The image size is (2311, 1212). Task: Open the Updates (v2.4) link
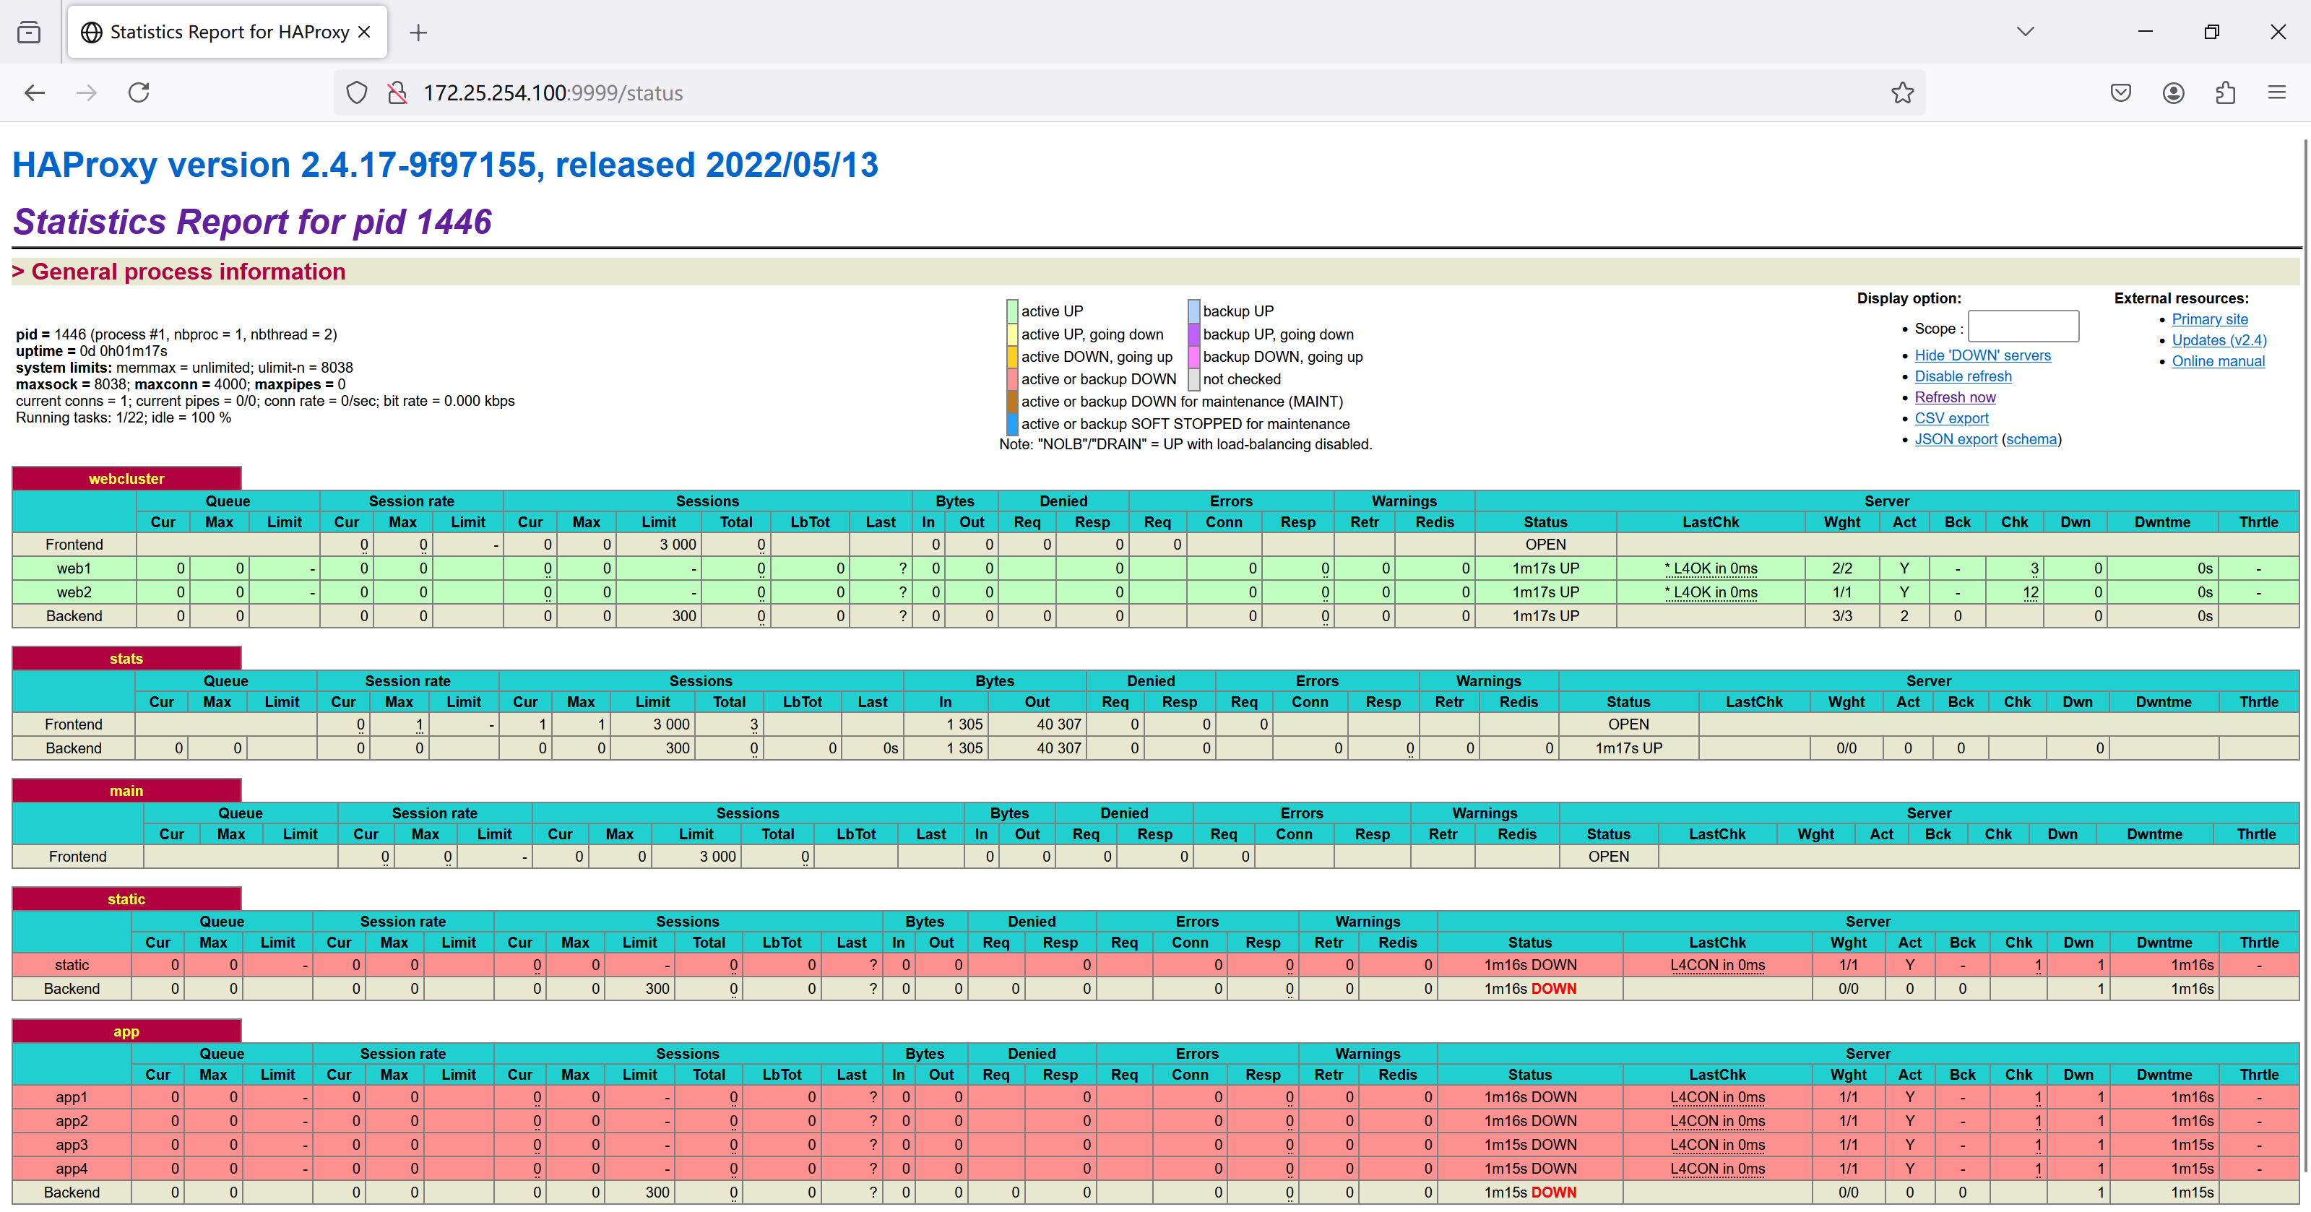tap(2219, 341)
